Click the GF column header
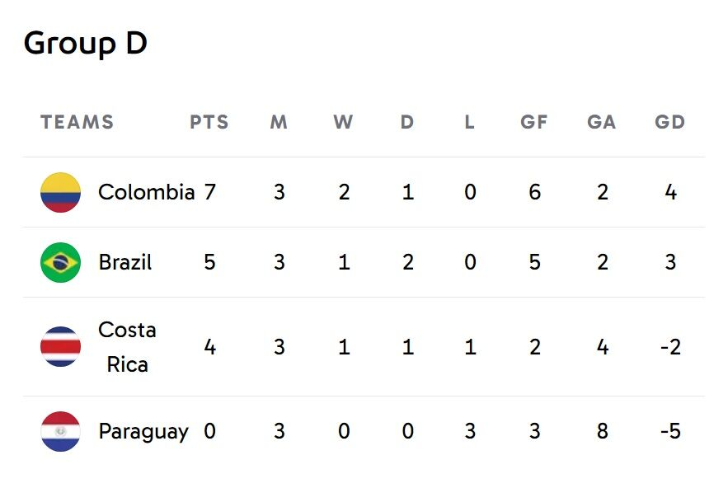Screen dimensions: 728x488 pyautogui.click(x=534, y=122)
